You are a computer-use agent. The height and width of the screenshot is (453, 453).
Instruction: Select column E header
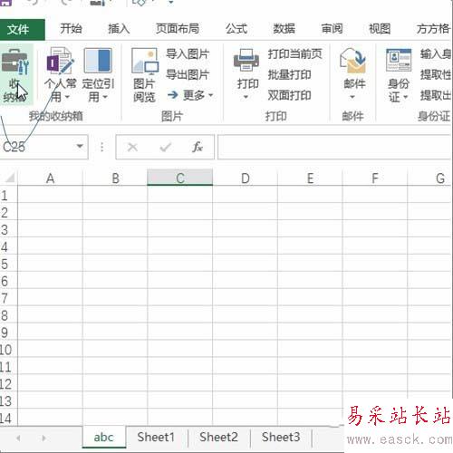(x=310, y=178)
